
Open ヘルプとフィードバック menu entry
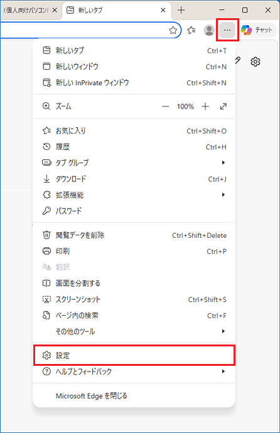pos(134,372)
